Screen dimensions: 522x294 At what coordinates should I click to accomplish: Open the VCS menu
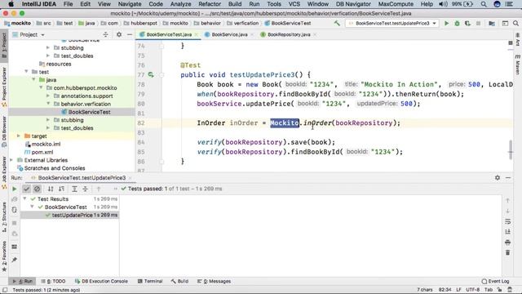(294, 4)
